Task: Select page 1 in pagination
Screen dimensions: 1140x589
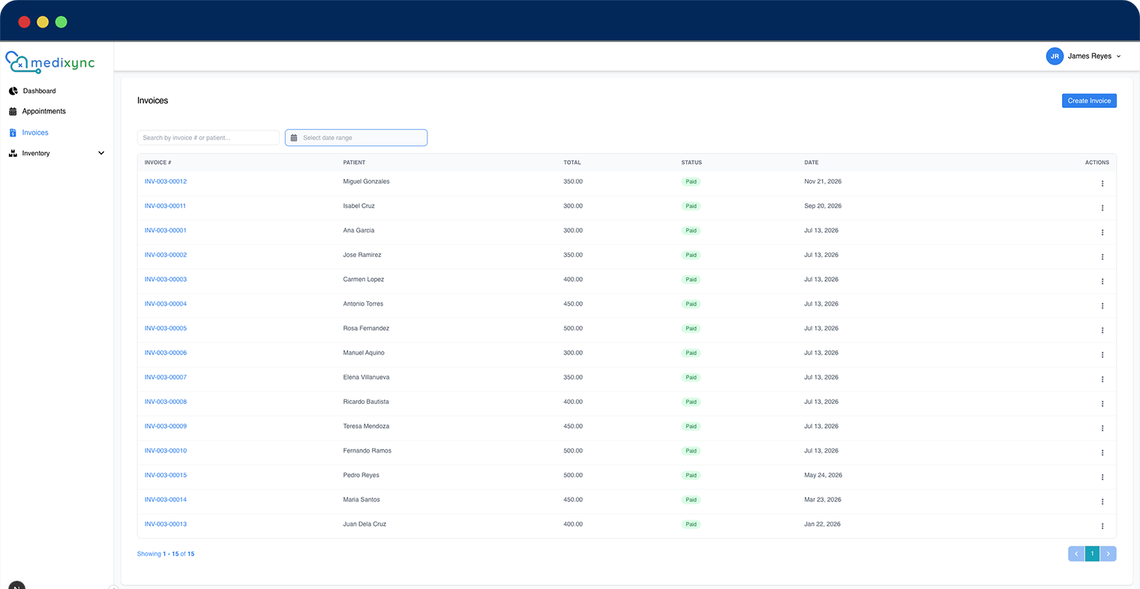Action: pyautogui.click(x=1092, y=554)
